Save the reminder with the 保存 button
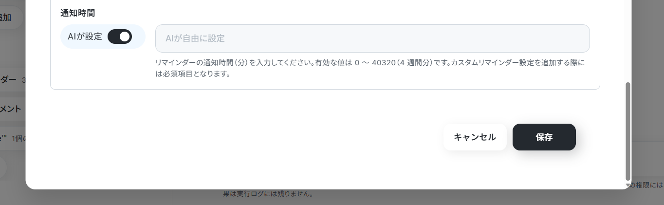This screenshot has height=205, width=664. click(x=544, y=137)
